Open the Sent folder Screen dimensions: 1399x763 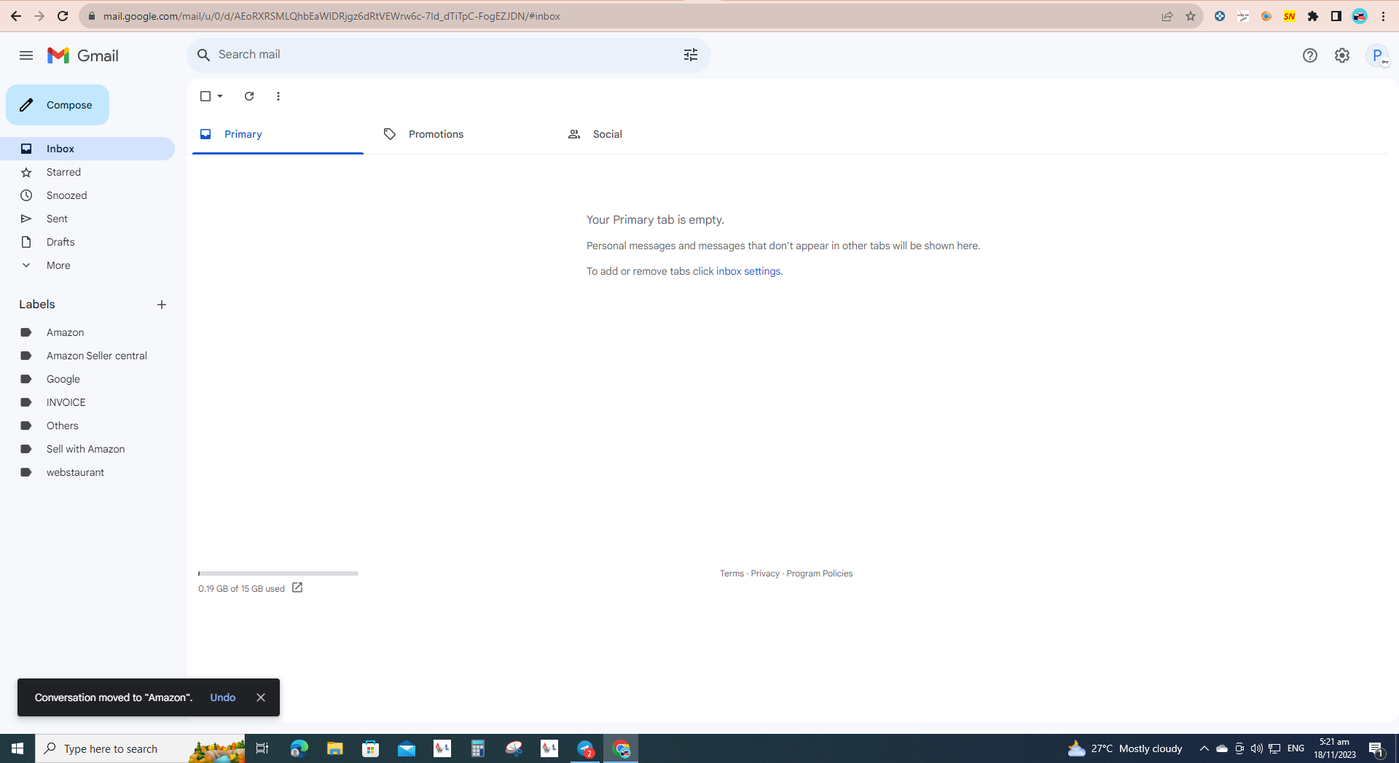(x=87, y=219)
